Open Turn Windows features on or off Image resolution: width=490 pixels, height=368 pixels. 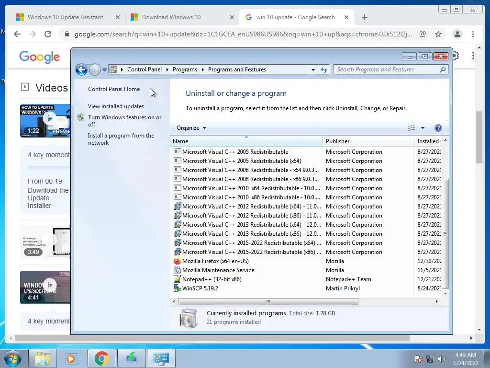click(125, 121)
